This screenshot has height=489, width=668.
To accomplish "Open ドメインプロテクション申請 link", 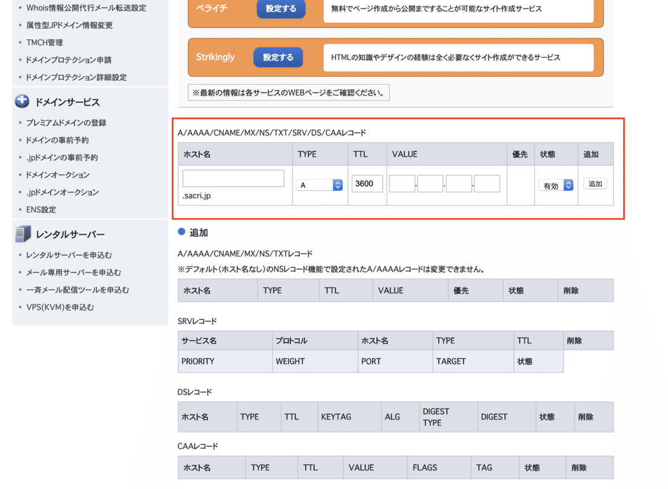I will (x=69, y=60).
